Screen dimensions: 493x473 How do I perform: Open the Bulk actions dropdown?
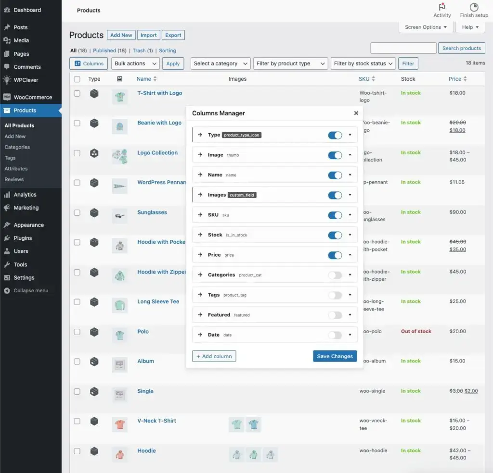[x=136, y=63]
